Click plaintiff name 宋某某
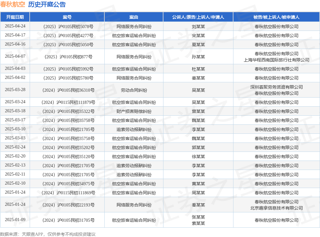Screen dimensions: 320x237 tap(198, 36)
